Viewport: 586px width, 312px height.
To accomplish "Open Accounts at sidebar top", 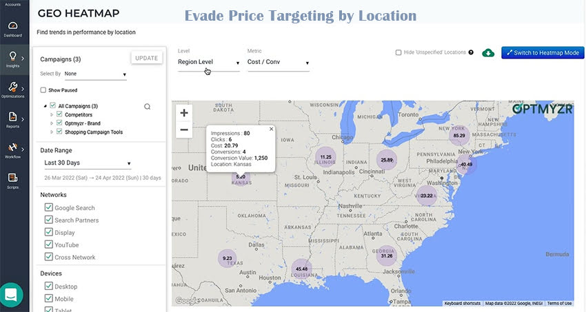I will click(13, 5).
